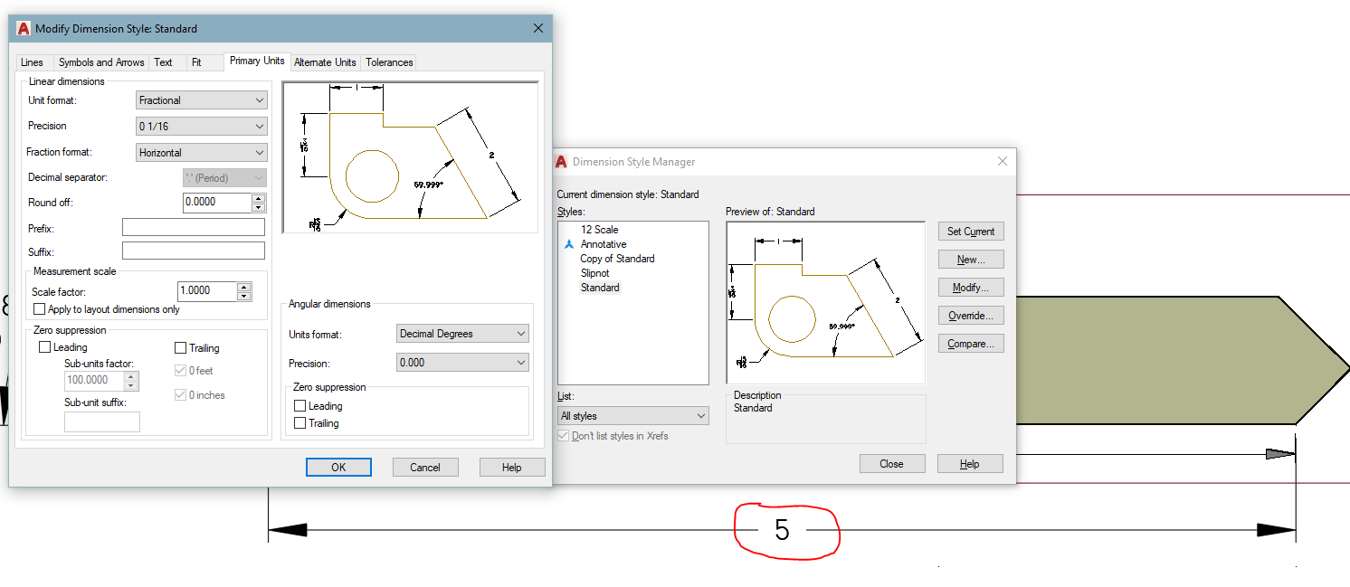The image size is (1350, 587).
Task: Click inside the Prefix input field
Action: (x=193, y=226)
